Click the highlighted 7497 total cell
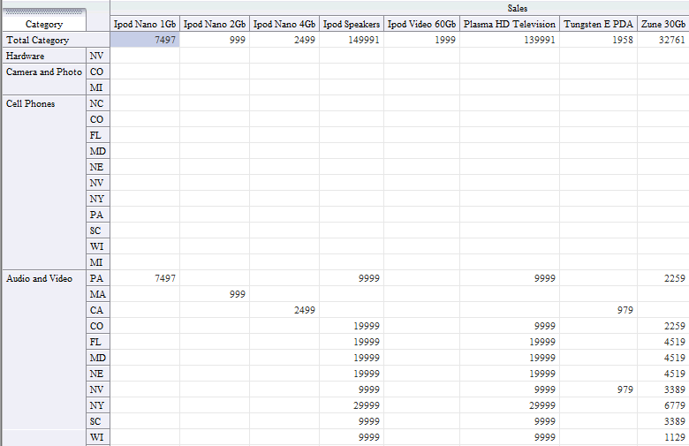 click(145, 40)
